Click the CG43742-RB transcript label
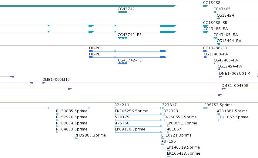The height and width of the screenshot is (158, 258). coord(129,35)
